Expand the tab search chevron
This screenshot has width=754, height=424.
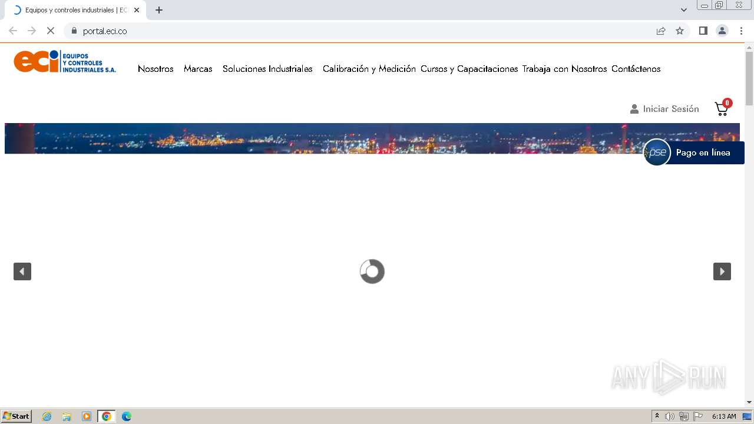(684, 10)
